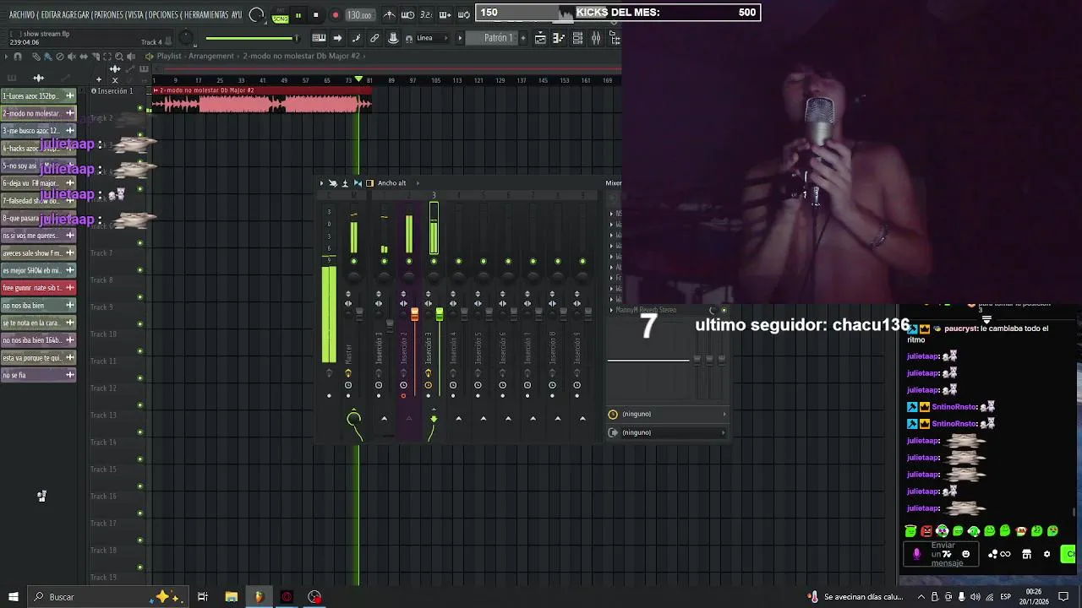Toggle the Inserción 5 mute LED in the mixer
Screen dimensions: 1082x608
point(484,261)
